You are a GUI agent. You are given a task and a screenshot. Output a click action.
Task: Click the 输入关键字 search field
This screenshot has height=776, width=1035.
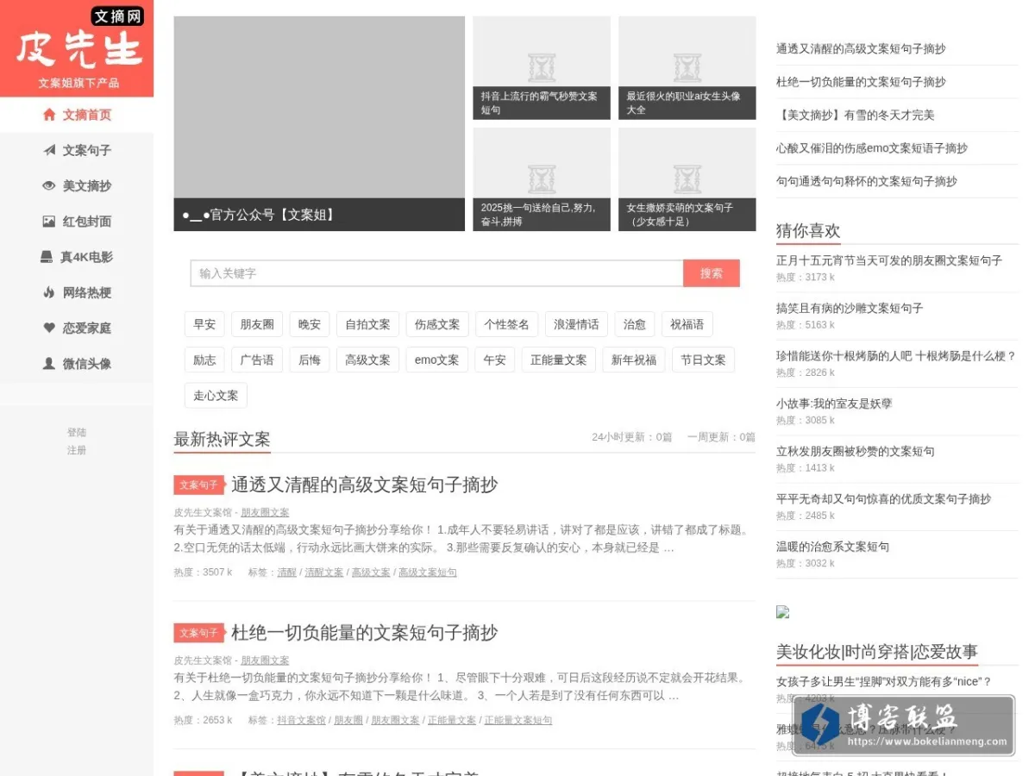pyautogui.click(x=436, y=273)
